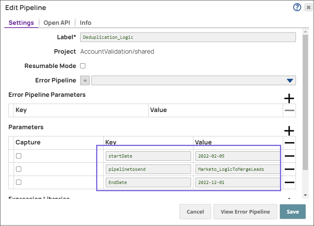Image resolution: width=314 pixels, height=226 pixels.
Task: Remove Error Pipeline Parameters row with minus icon
Action: pyautogui.click(x=289, y=110)
